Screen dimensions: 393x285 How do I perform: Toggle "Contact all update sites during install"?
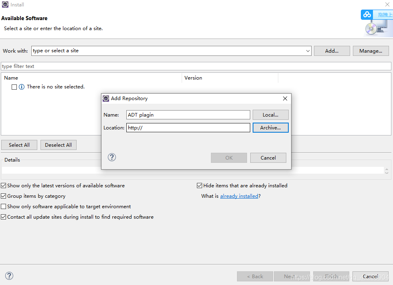point(3,217)
